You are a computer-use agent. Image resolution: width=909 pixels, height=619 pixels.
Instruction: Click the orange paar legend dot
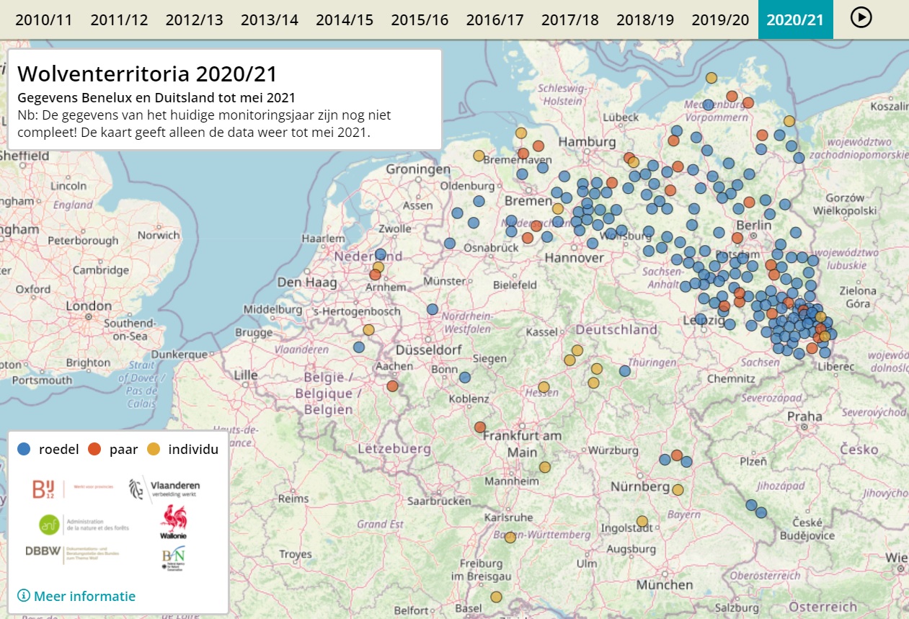[x=94, y=450]
